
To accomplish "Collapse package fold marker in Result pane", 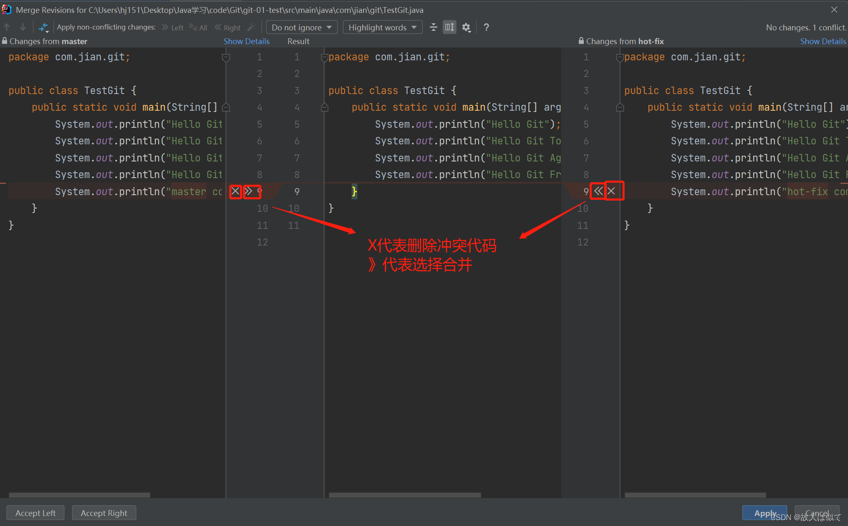I will pyautogui.click(x=325, y=57).
